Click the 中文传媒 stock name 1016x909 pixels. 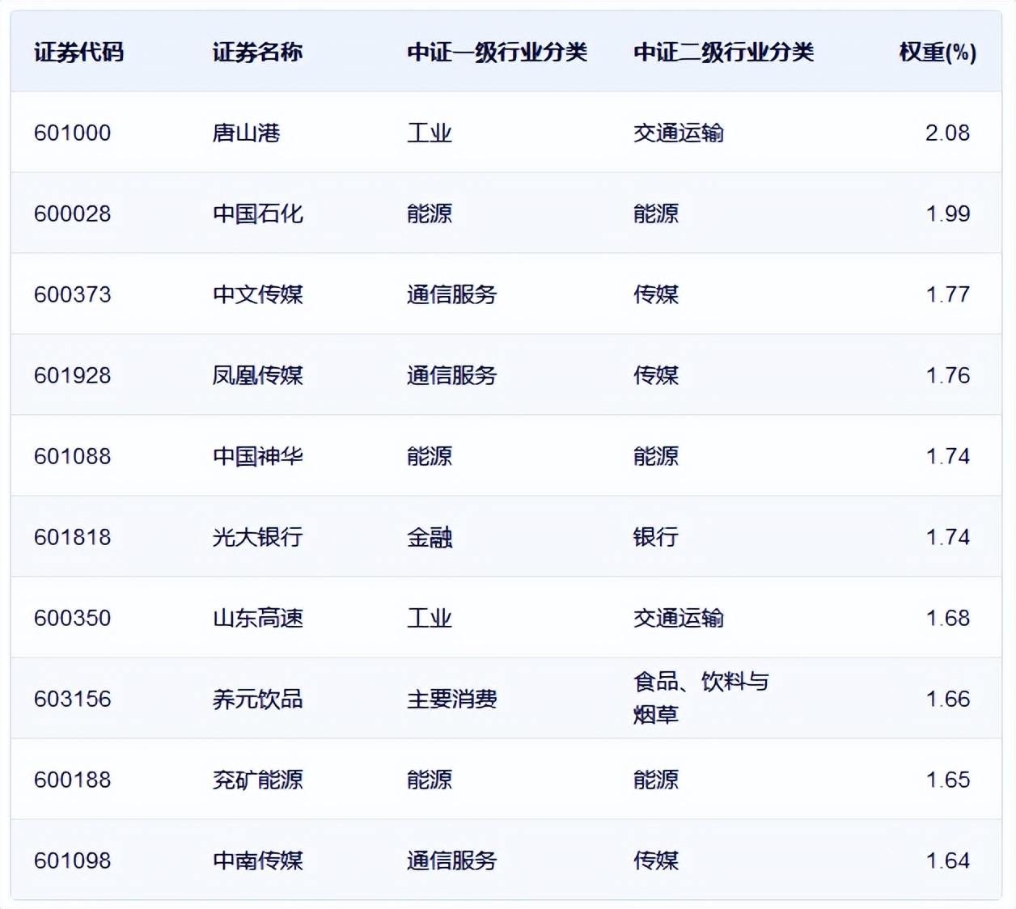[x=256, y=294]
